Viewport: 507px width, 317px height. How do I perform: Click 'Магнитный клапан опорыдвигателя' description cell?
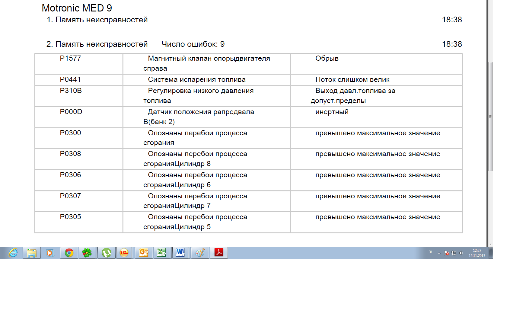coord(207,64)
